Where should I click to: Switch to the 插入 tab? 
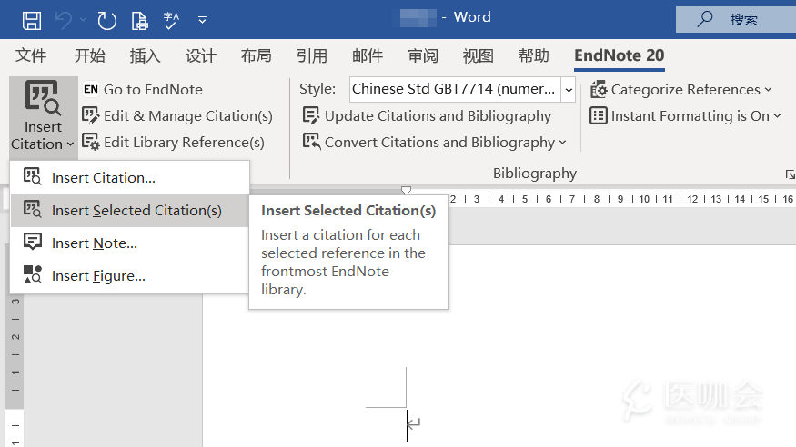(146, 55)
